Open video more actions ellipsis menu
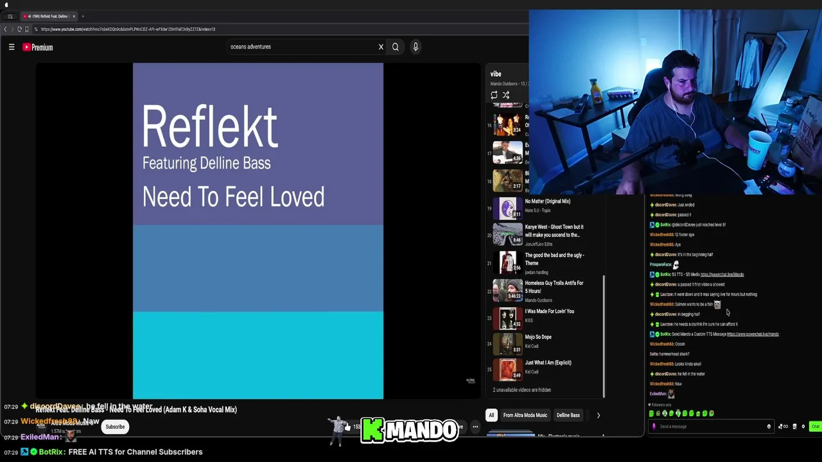 [475, 427]
